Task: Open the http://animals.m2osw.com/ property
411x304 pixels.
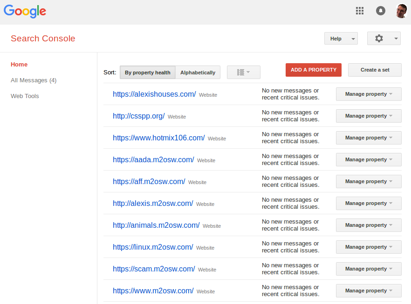Action: click(x=156, y=225)
